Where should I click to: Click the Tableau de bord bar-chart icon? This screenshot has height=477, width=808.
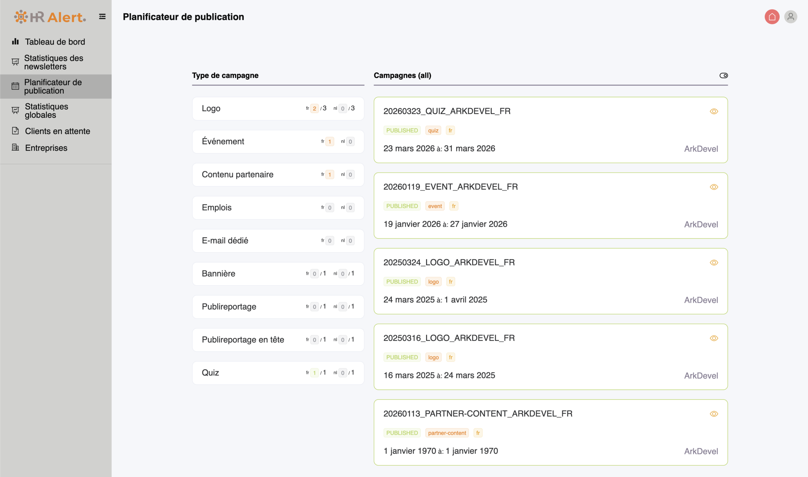pos(15,41)
